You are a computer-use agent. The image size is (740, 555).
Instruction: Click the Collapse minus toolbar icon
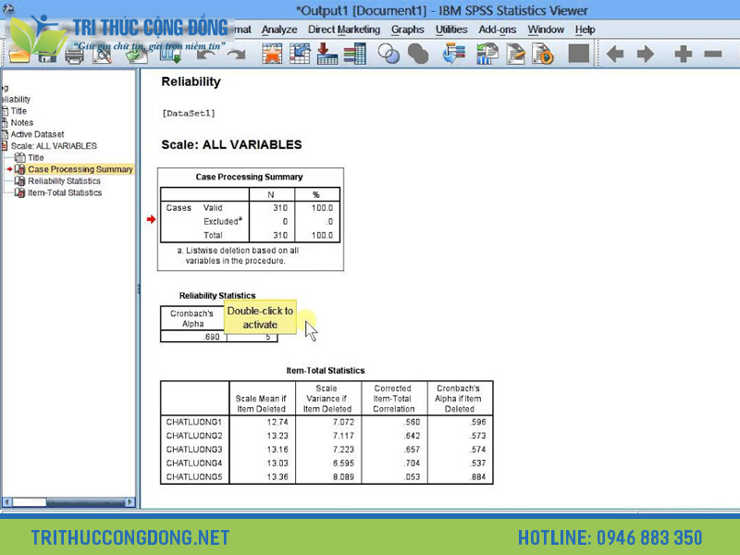coord(712,54)
